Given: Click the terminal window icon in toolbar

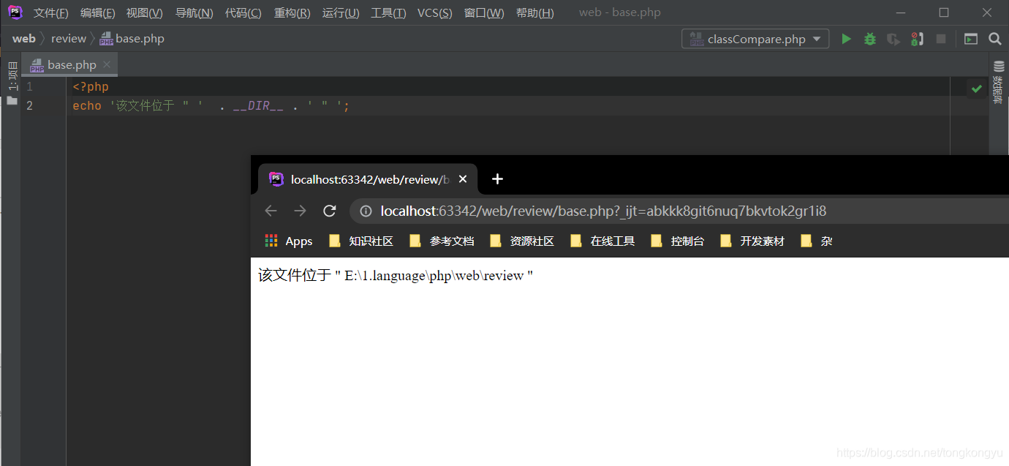Looking at the screenshot, I should [x=971, y=39].
